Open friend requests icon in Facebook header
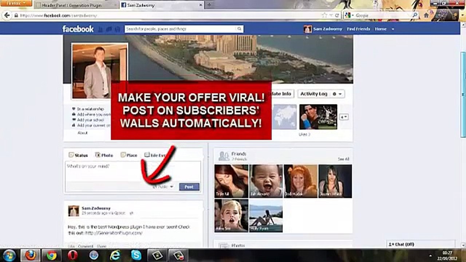Screen dimensions: 466x262 (100, 29)
